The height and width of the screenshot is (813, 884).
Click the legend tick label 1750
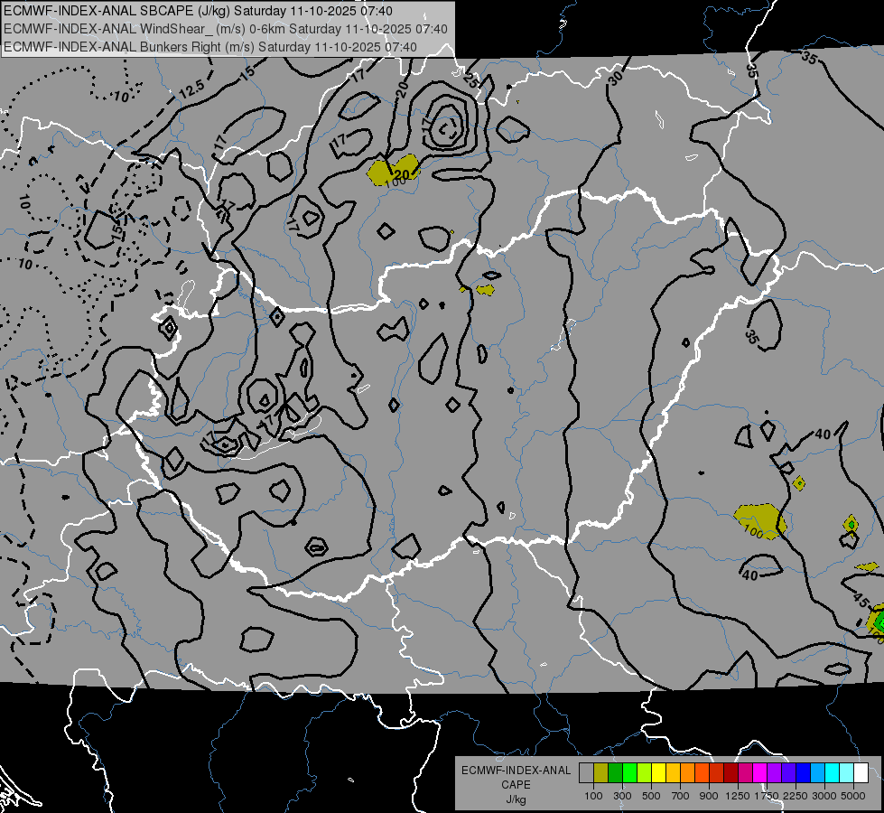click(768, 796)
